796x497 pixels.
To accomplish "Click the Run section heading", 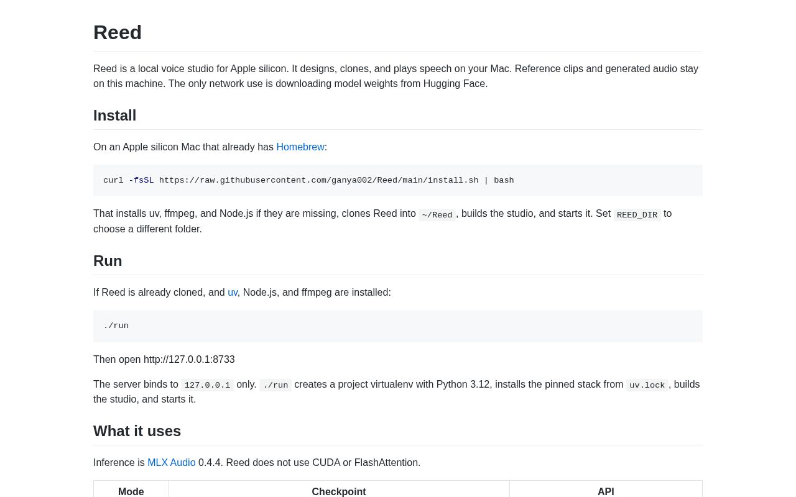I will pos(108,261).
